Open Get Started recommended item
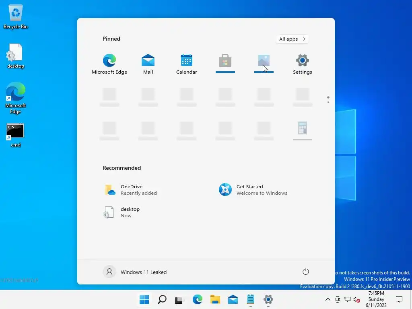Image resolution: width=412 pixels, height=309 pixels. [253, 190]
